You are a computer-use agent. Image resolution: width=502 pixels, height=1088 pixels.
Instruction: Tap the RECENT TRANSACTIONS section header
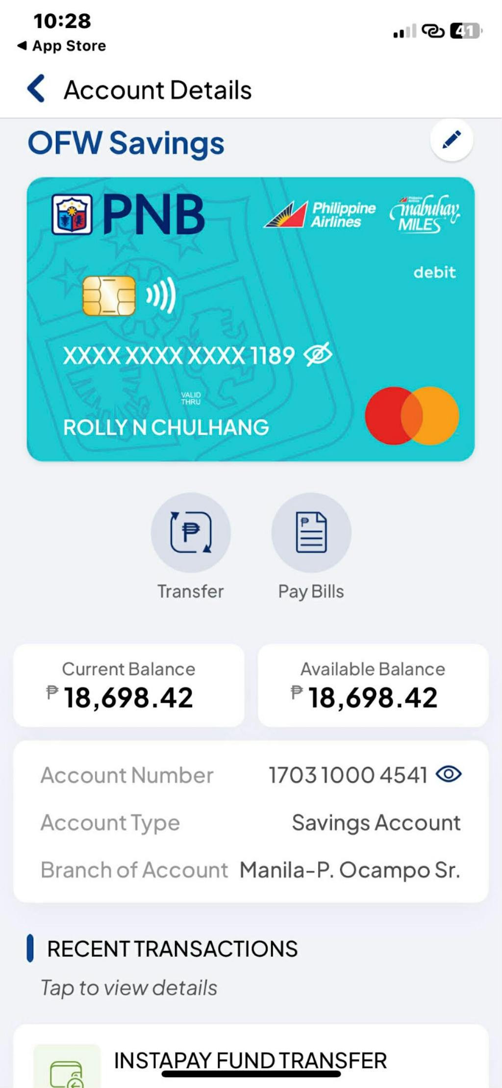pos(172,949)
